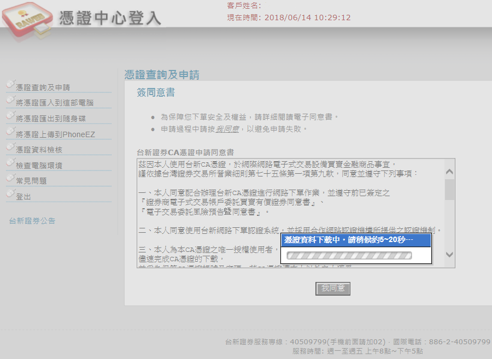Click mouse icon beside 將憑證上傳到PhoneEZ
Viewport: 492px width, 359px height.
[11, 131]
